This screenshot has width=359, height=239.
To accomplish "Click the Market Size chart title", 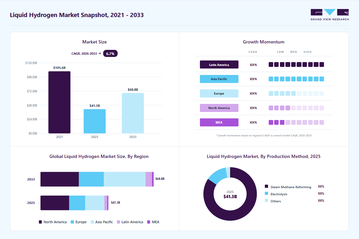I will [x=94, y=42].
